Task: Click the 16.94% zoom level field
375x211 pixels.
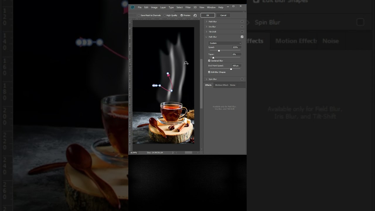Action: [134, 153]
